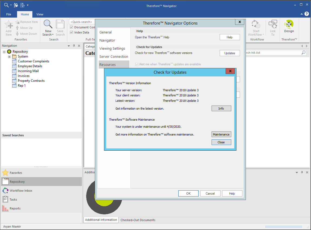The height and width of the screenshot is (230, 311).
Task: Select Repository in the bottom navigation bar
Action: [41, 181]
